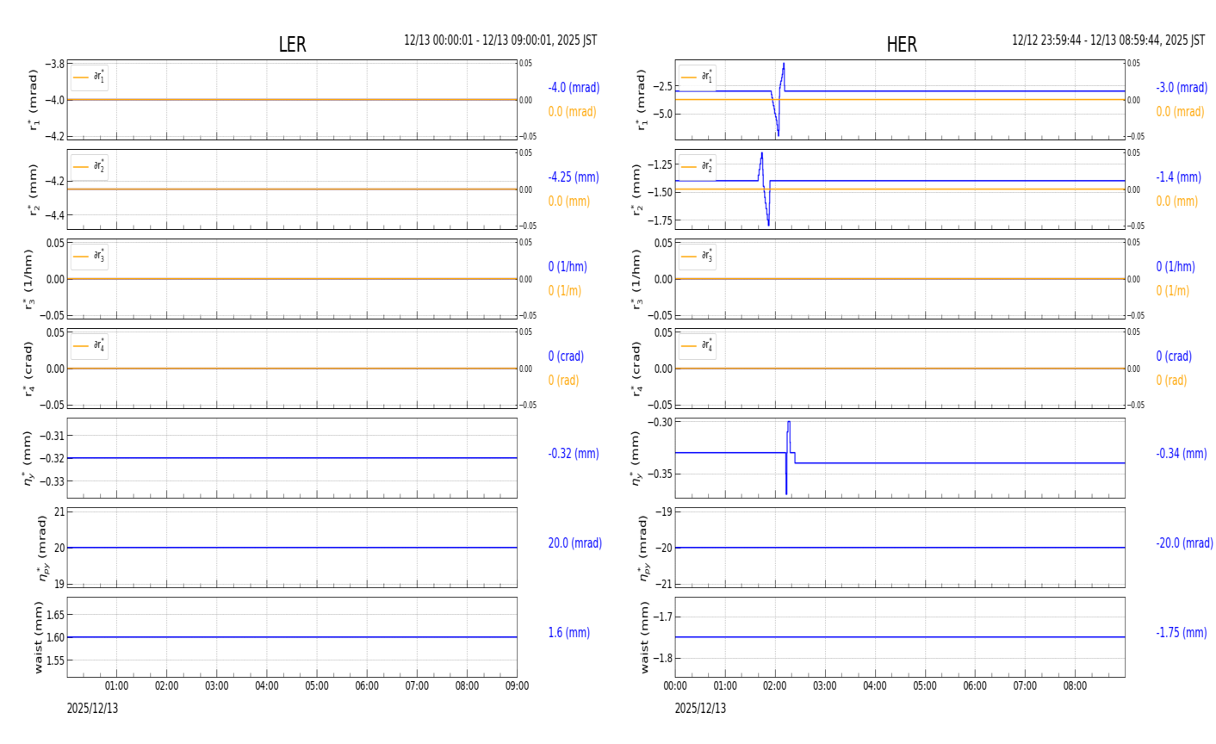Click the waist (mm) axis label of HER
This screenshot has width=1216, height=744.
643,637
